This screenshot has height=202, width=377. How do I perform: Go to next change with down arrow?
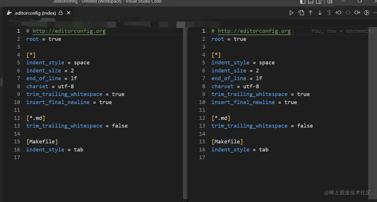(320, 13)
